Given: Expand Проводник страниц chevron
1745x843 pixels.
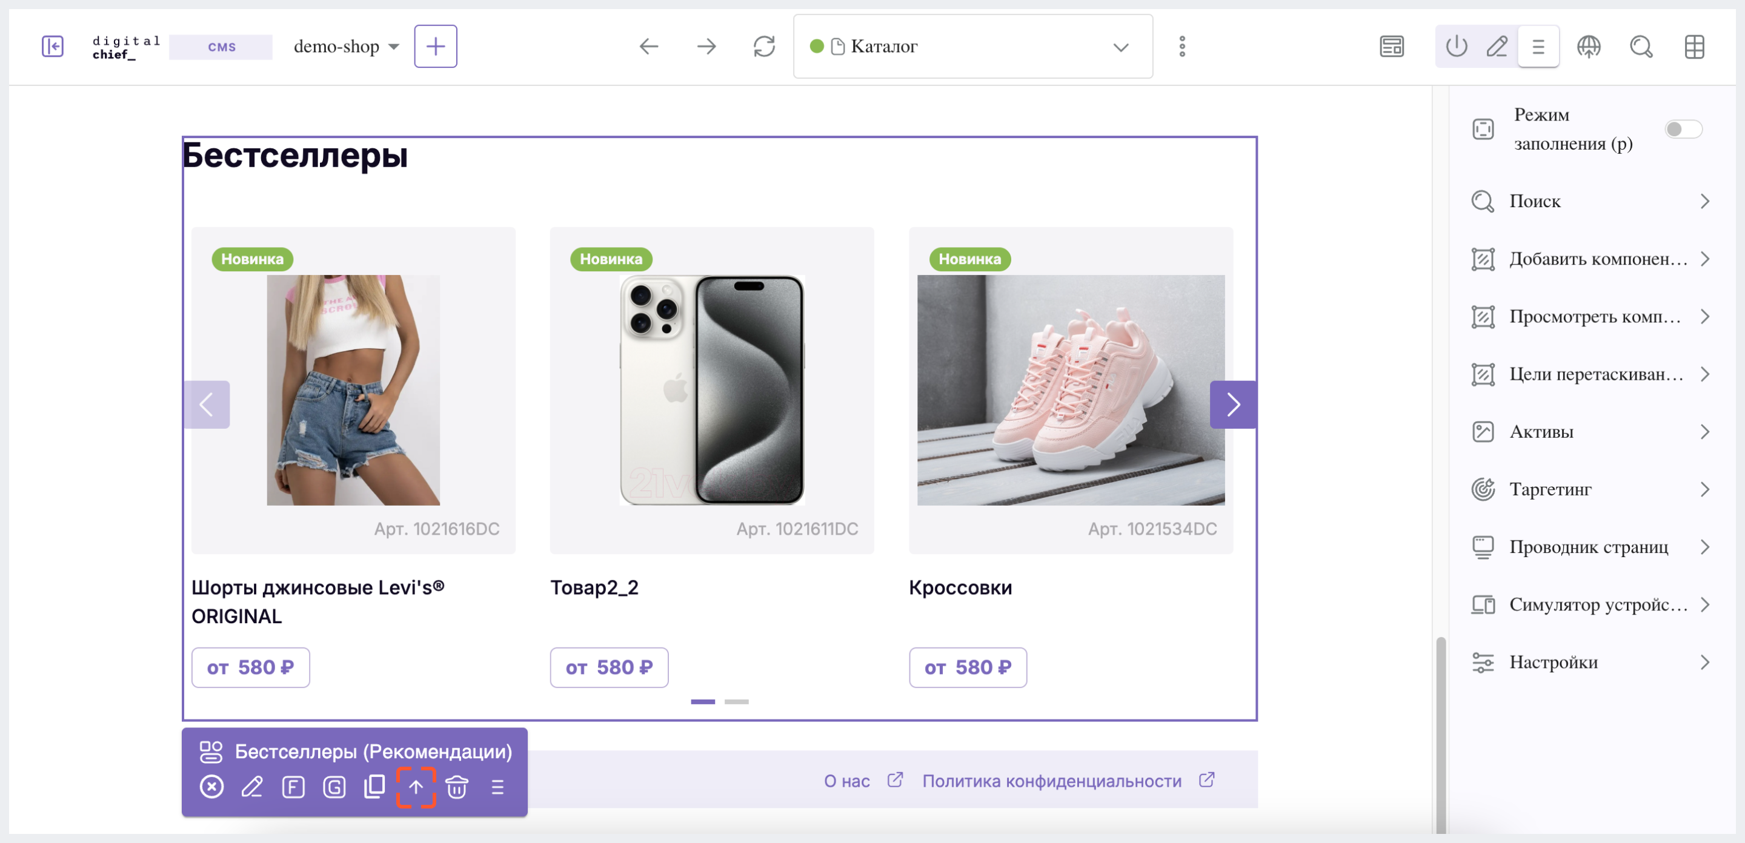Looking at the screenshot, I should pyautogui.click(x=1705, y=546).
